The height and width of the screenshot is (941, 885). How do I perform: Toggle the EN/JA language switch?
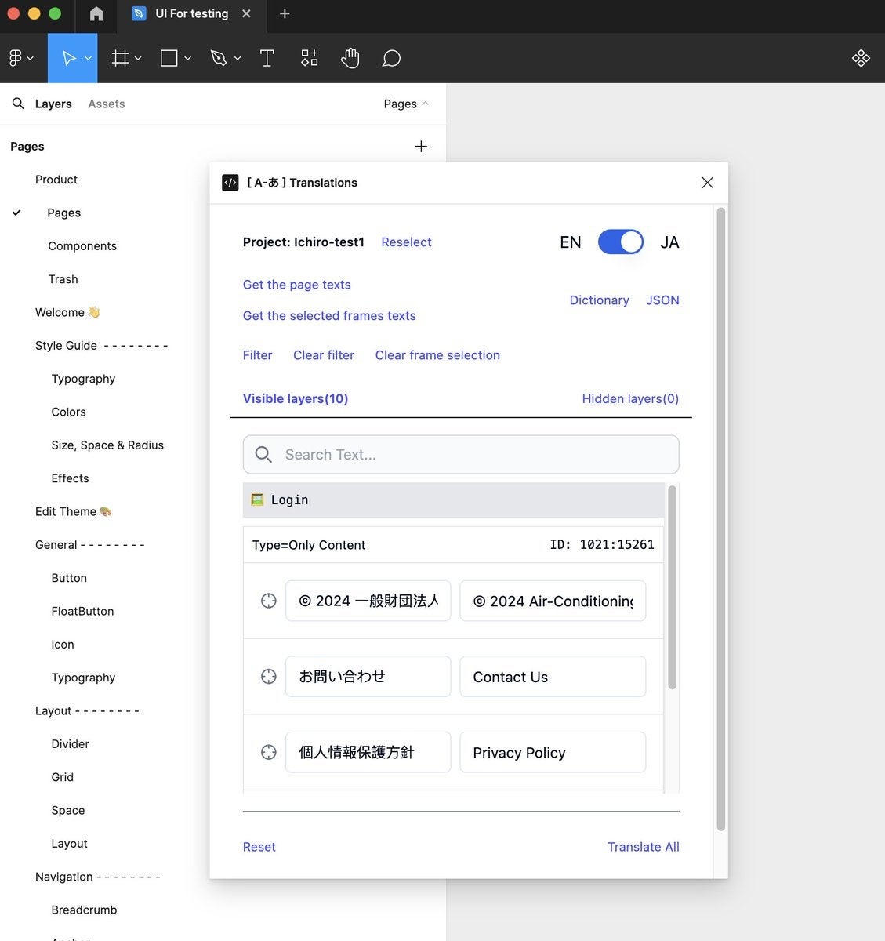pos(620,242)
